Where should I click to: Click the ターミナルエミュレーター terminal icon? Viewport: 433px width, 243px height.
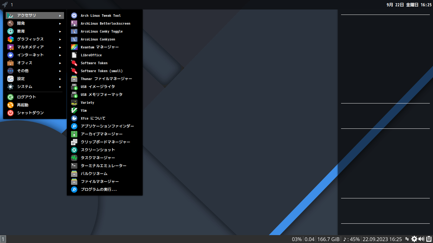pyautogui.click(x=74, y=166)
